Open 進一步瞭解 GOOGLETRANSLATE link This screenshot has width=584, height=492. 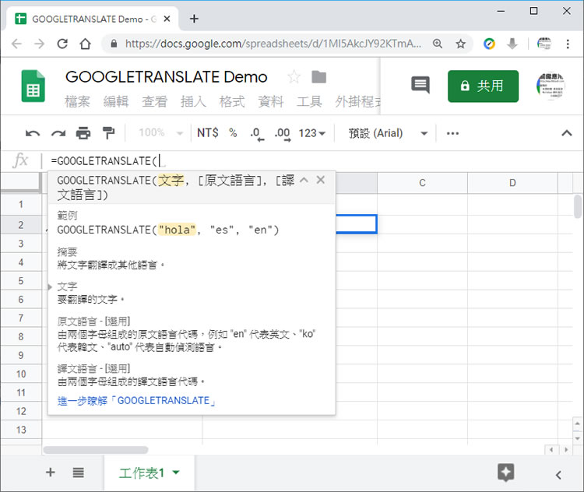pyautogui.click(x=137, y=401)
